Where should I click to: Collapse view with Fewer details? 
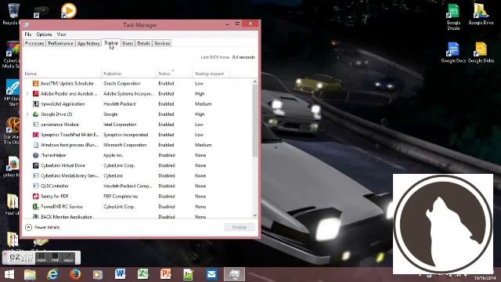[42, 227]
